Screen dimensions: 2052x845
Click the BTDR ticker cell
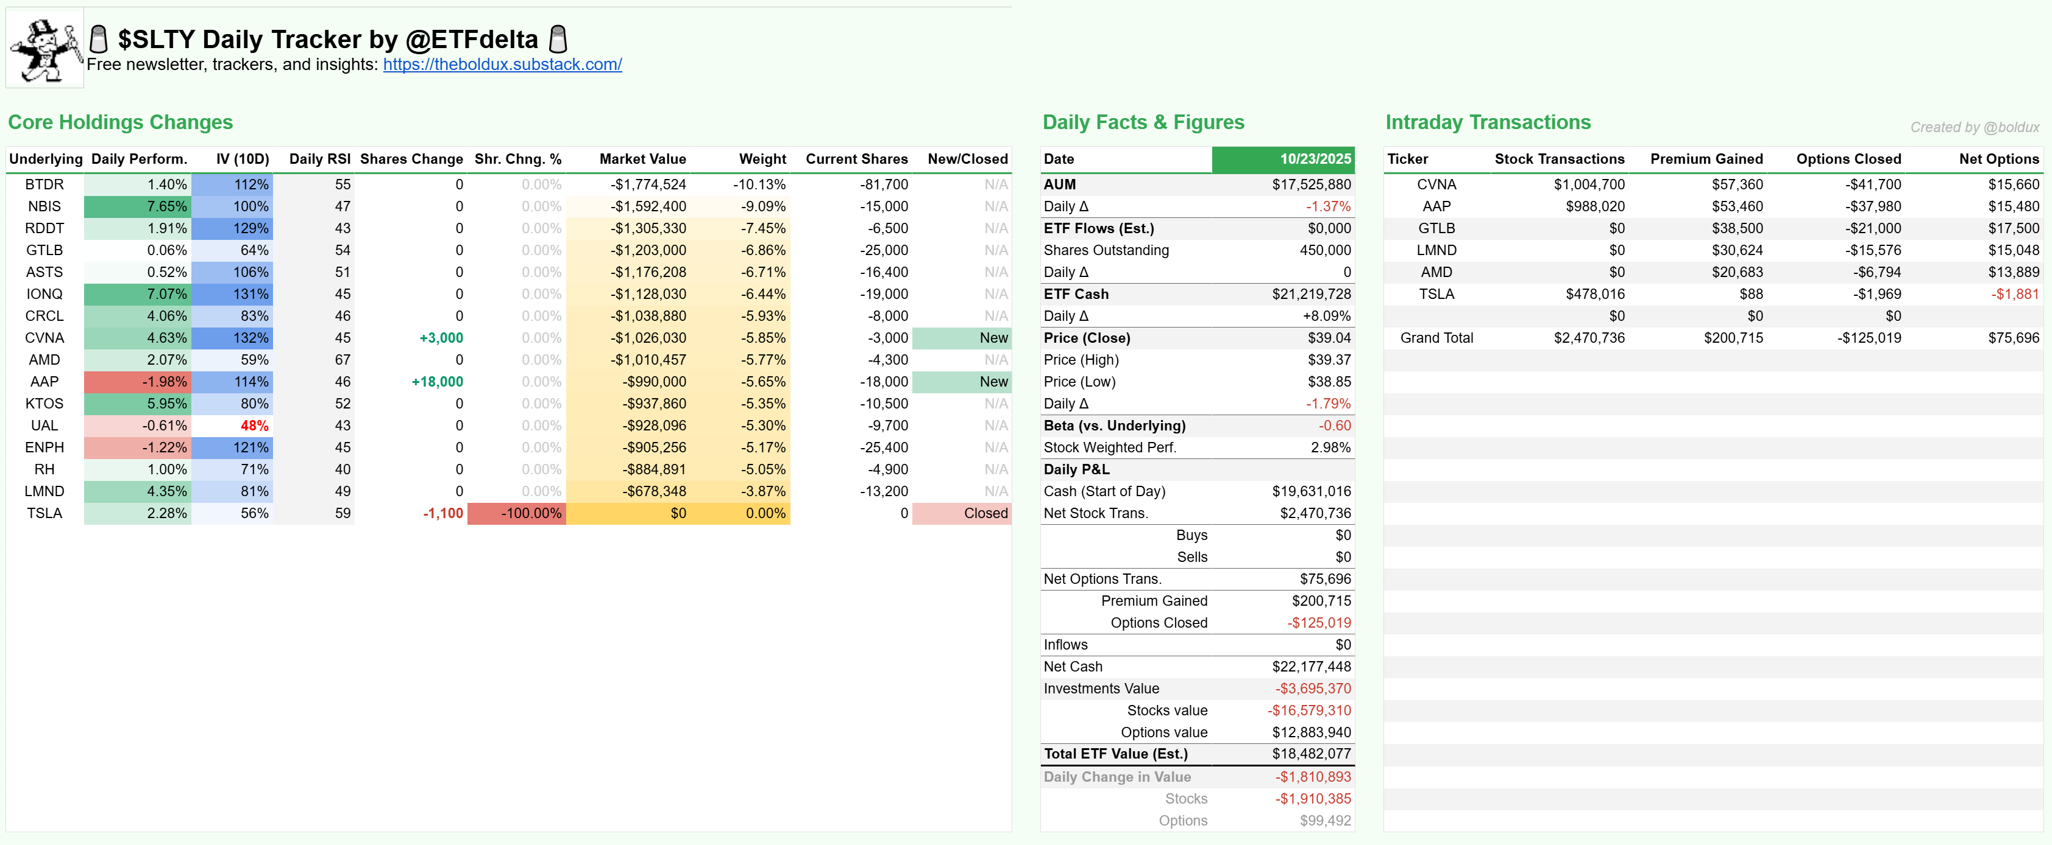[x=44, y=184]
